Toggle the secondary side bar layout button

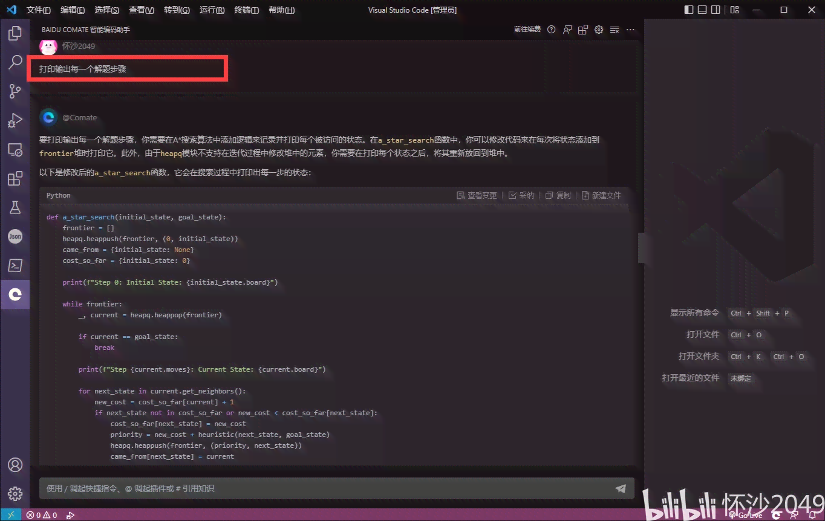716,10
